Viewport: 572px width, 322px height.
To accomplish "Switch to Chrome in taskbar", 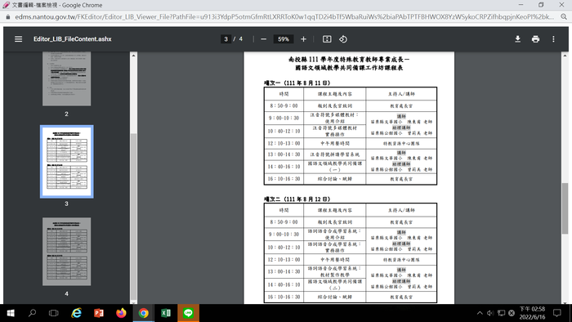I will (143, 313).
